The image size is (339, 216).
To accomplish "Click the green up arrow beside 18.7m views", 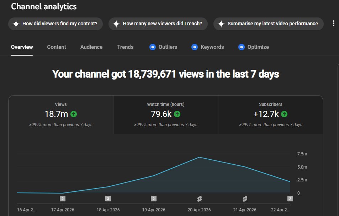I will [x=74, y=114].
